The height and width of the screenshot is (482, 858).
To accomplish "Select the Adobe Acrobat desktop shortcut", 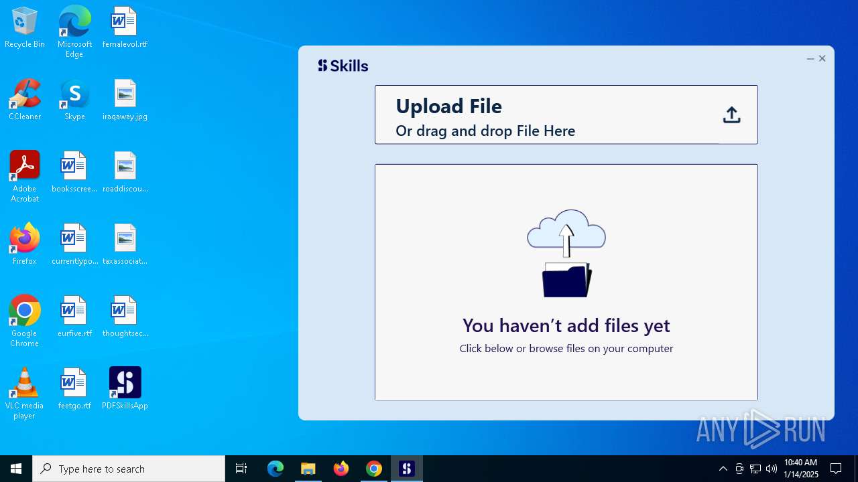I will click(x=25, y=176).
